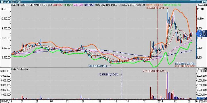The height and width of the screenshot is (103, 207).
Task: Click the tallest volume bar of 2018/01/19
Action: point(168,86)
